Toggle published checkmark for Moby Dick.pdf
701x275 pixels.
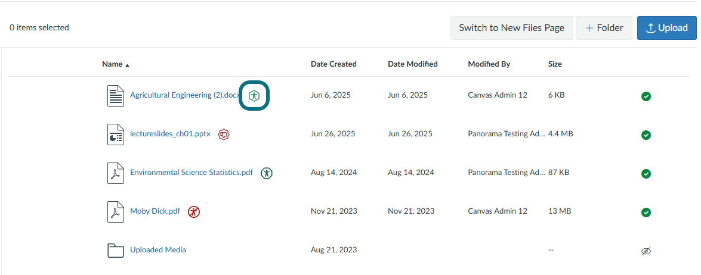coord(646,212)
